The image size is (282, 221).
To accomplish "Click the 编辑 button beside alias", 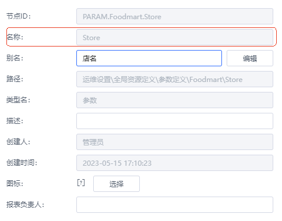I will 250,58.
